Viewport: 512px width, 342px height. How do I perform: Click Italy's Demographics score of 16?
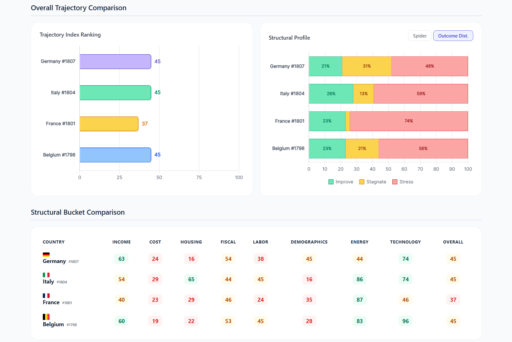tap(309, 279)
